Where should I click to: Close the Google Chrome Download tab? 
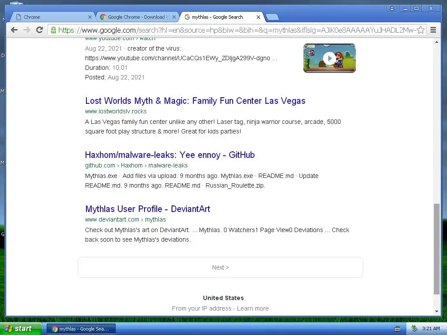[174, 17]
